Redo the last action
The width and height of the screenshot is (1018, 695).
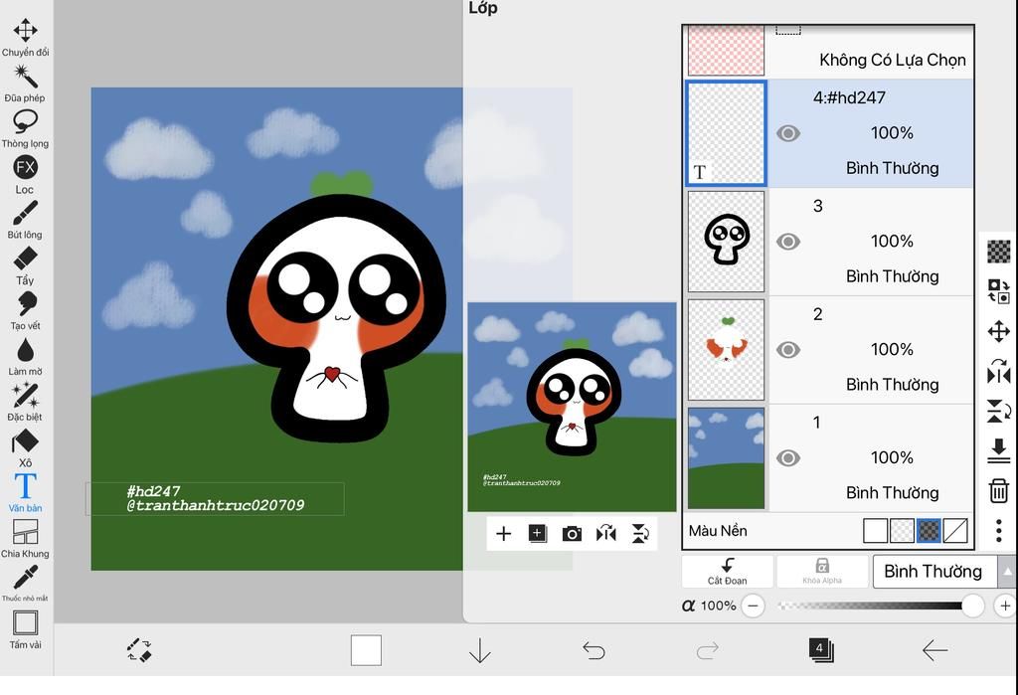[x=707, y=650]
